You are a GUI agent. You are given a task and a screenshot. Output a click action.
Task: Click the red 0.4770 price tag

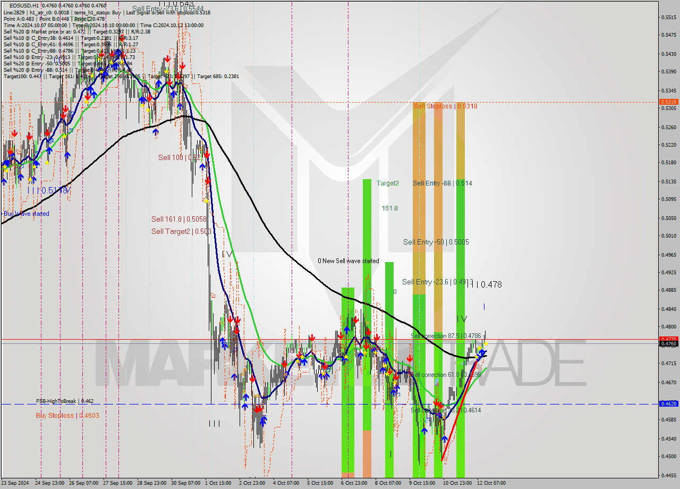[x=668, y=339]
